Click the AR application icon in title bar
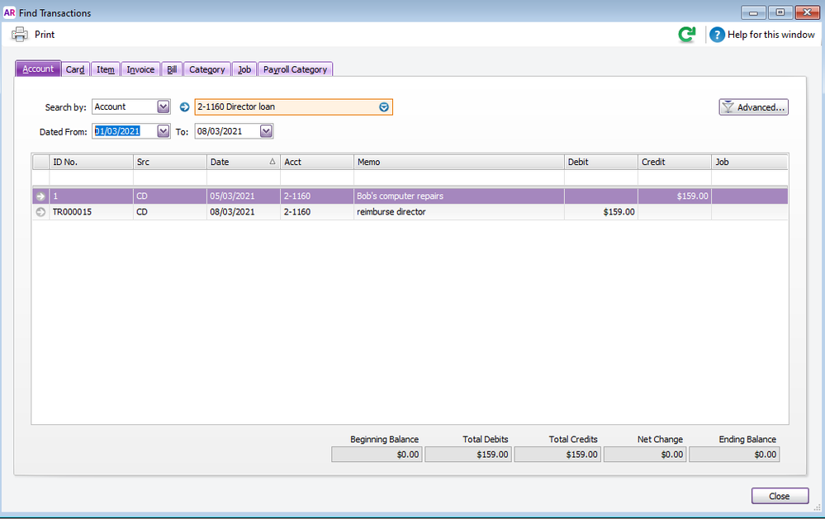The width and height of the screenshot is (825, 519). tap(10, 12)
